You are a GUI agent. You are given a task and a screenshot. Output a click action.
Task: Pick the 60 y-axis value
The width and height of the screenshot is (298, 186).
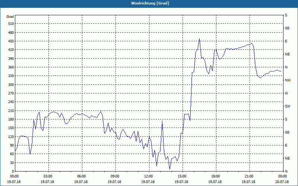12,154
